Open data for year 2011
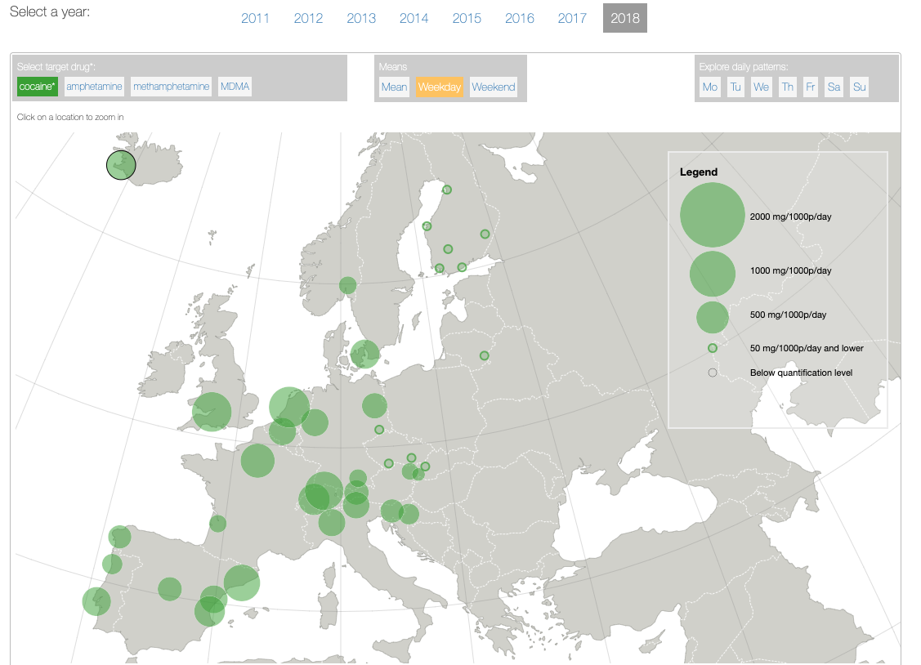 [x=256, y=18]
